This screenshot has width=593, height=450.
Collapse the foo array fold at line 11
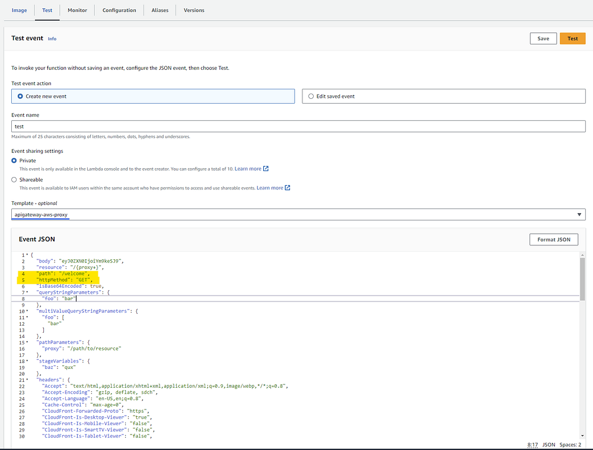click(x=27, y=317)
